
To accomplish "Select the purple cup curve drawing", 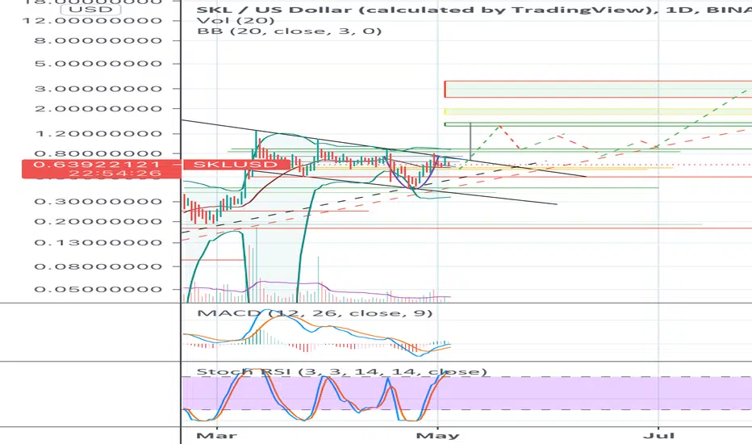I will 412,173.
